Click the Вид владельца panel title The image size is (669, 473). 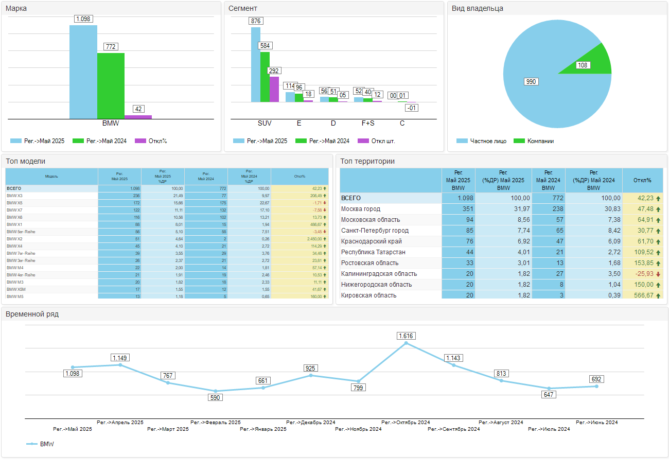tap(478, 8)
